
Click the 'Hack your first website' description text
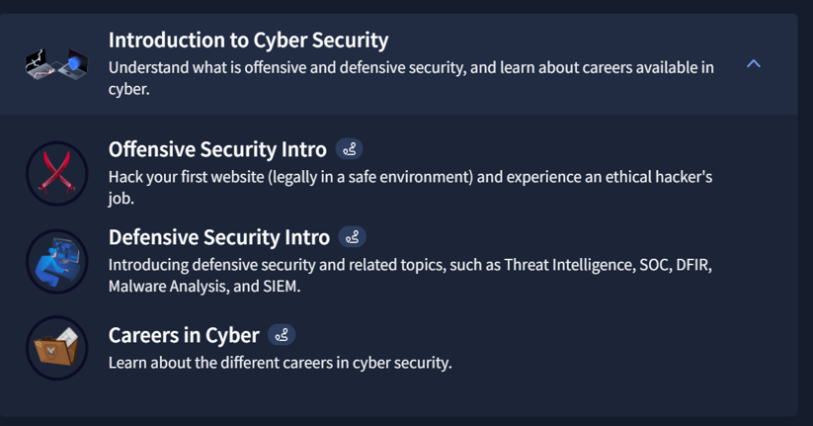tap(410, 188)
